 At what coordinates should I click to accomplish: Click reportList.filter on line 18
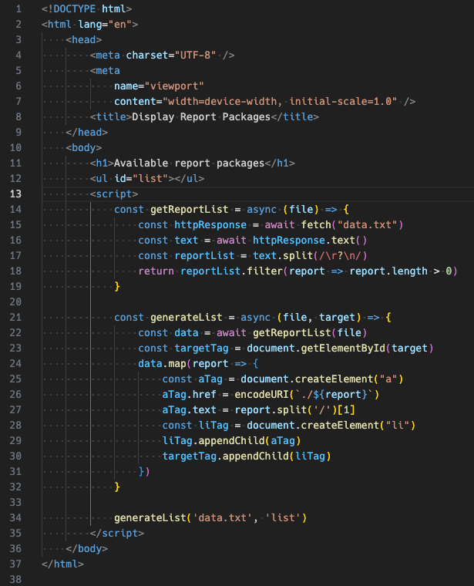(231, 271)
